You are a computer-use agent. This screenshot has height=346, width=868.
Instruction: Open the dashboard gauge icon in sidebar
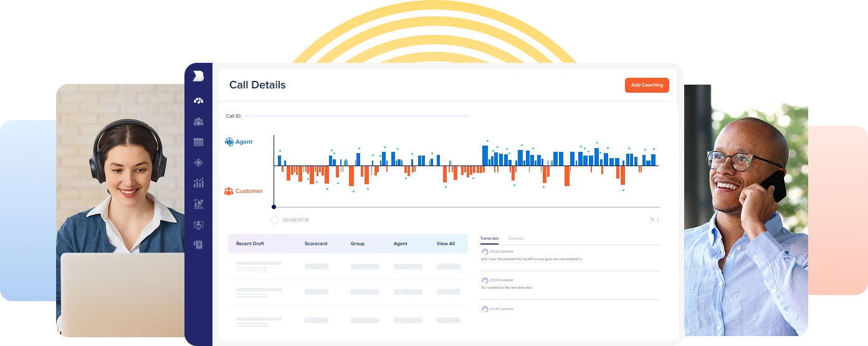click(x=198, y=101)
